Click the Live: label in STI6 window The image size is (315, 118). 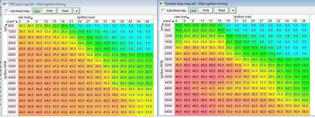(x=37, y=11)
